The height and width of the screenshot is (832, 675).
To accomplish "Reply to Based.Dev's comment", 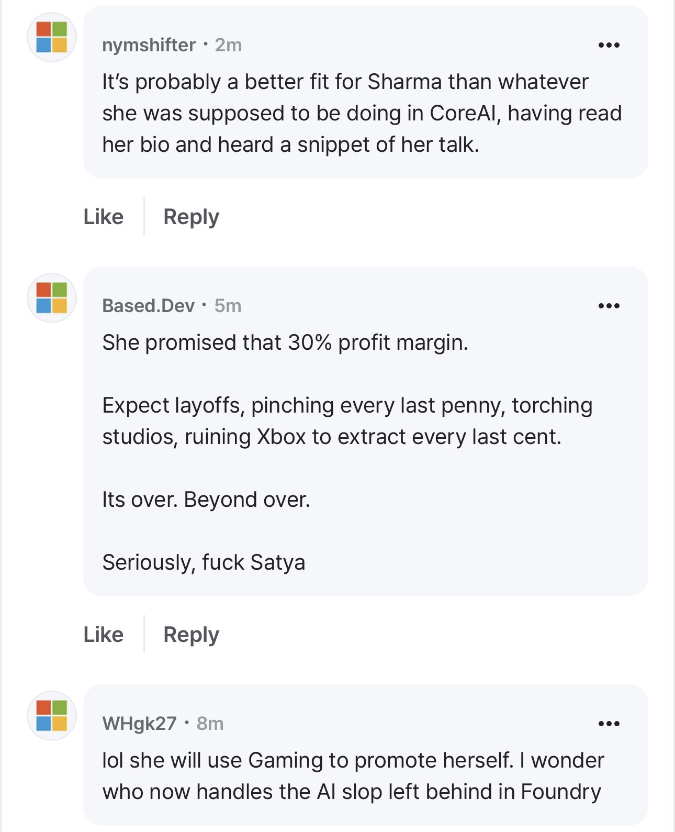I will point(192,635).
